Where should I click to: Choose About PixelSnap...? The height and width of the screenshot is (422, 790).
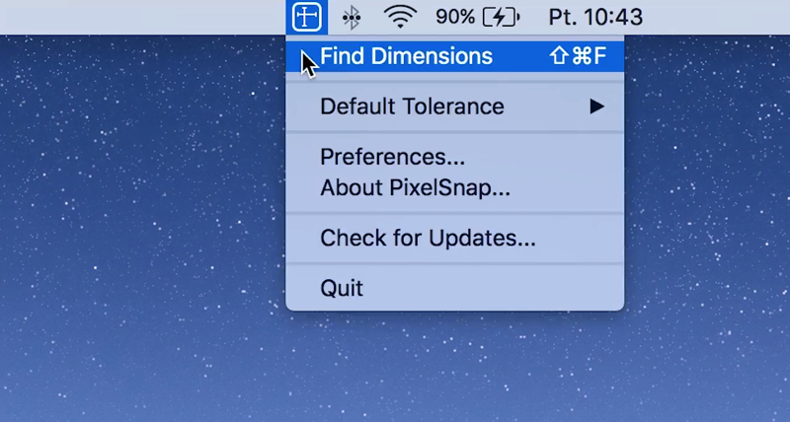pos(415,188)
